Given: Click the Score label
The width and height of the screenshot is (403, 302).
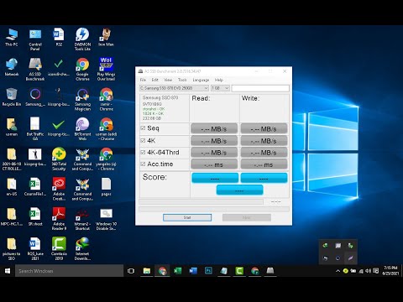Looking at the screenshot, I should [154, 177].
